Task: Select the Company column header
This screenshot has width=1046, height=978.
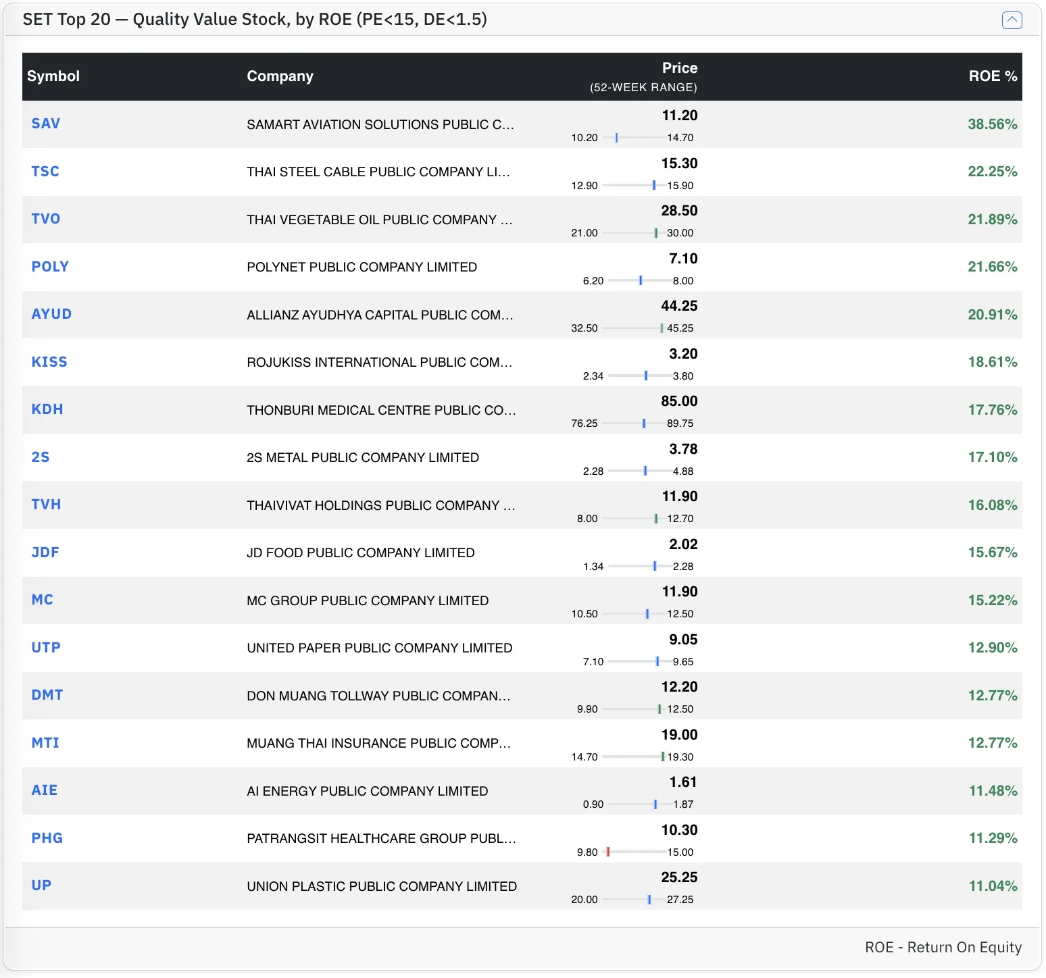Action: (280, 76)
